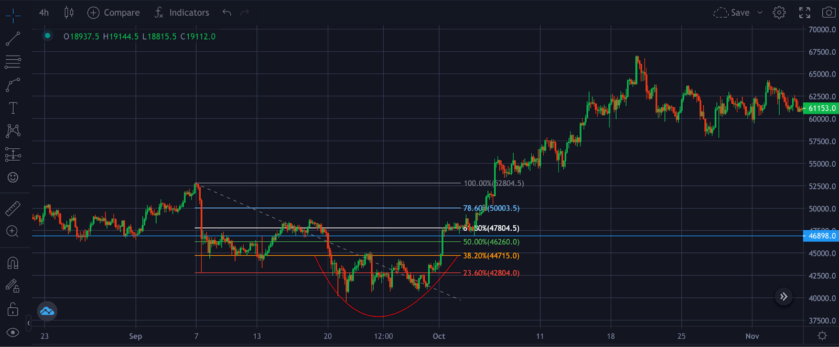Click Compare in the top toolbar
The image size is (839, 347).
pos(114,13)
